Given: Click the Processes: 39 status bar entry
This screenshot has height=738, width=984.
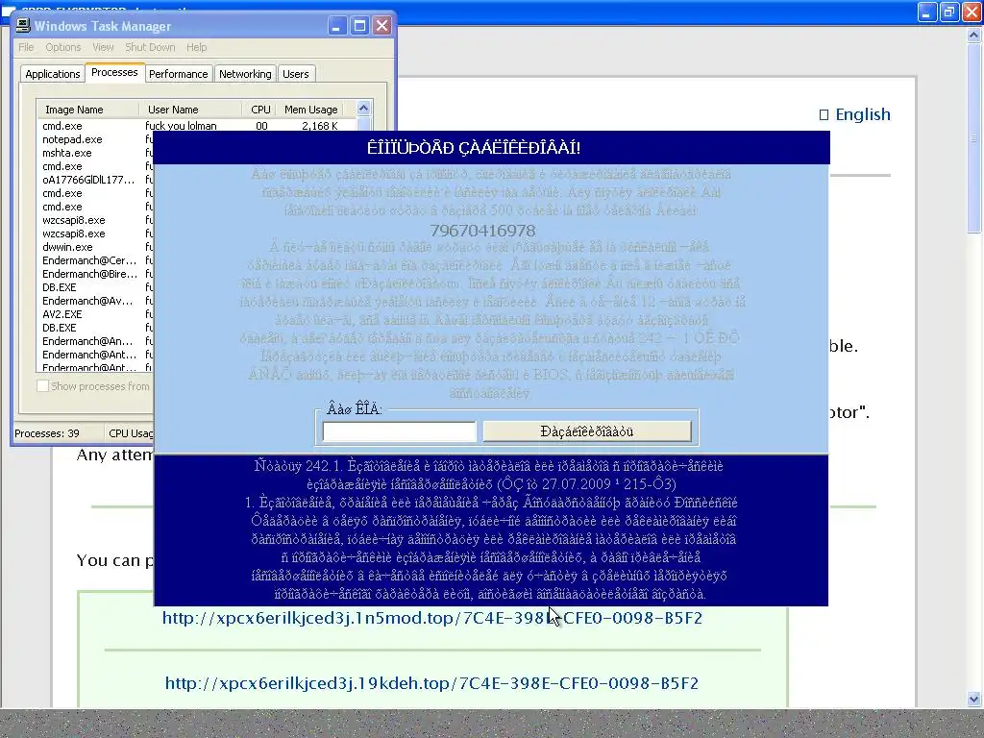Looking at the screenshot, I should pos(58,433).
